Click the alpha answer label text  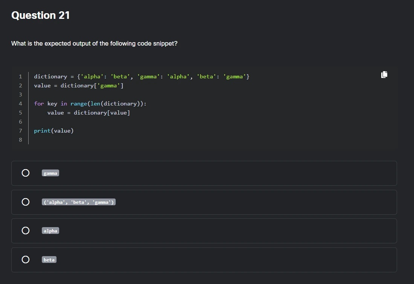[50, 231]
